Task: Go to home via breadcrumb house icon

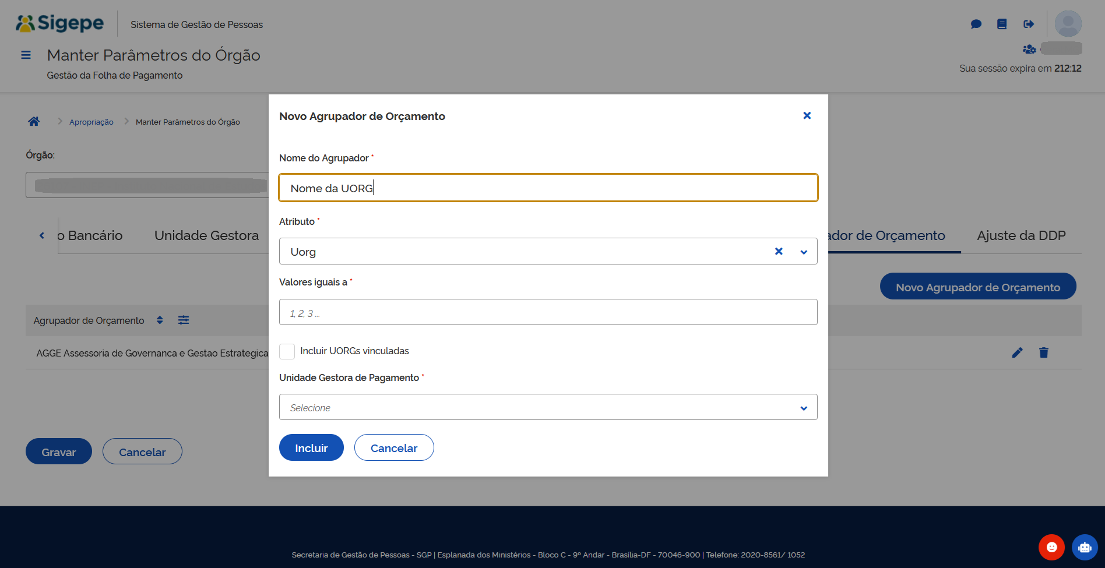Action: (x=34, y=121)
